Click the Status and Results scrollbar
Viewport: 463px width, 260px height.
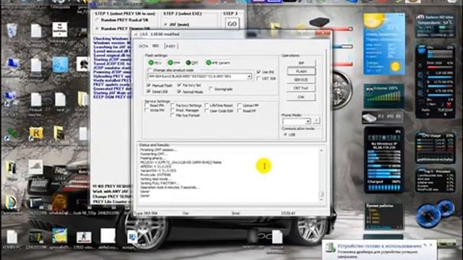(321, 175)
